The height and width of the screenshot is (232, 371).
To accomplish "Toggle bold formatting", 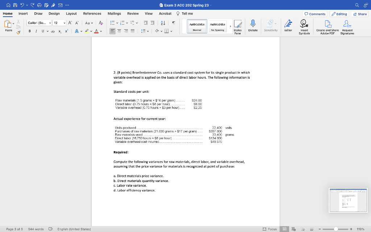I will (x=29, y=31).
